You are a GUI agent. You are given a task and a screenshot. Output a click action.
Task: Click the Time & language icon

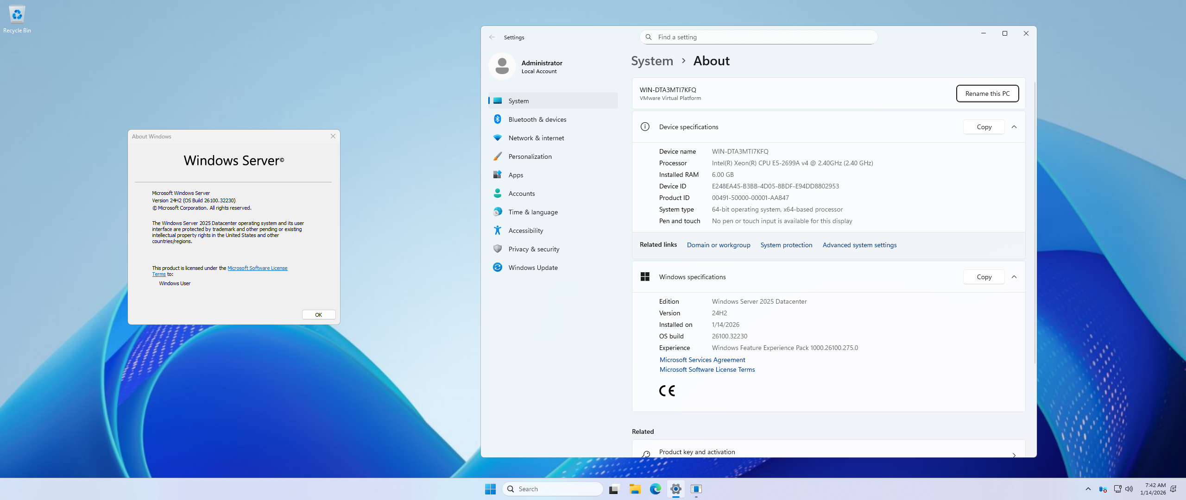(497, 212)
